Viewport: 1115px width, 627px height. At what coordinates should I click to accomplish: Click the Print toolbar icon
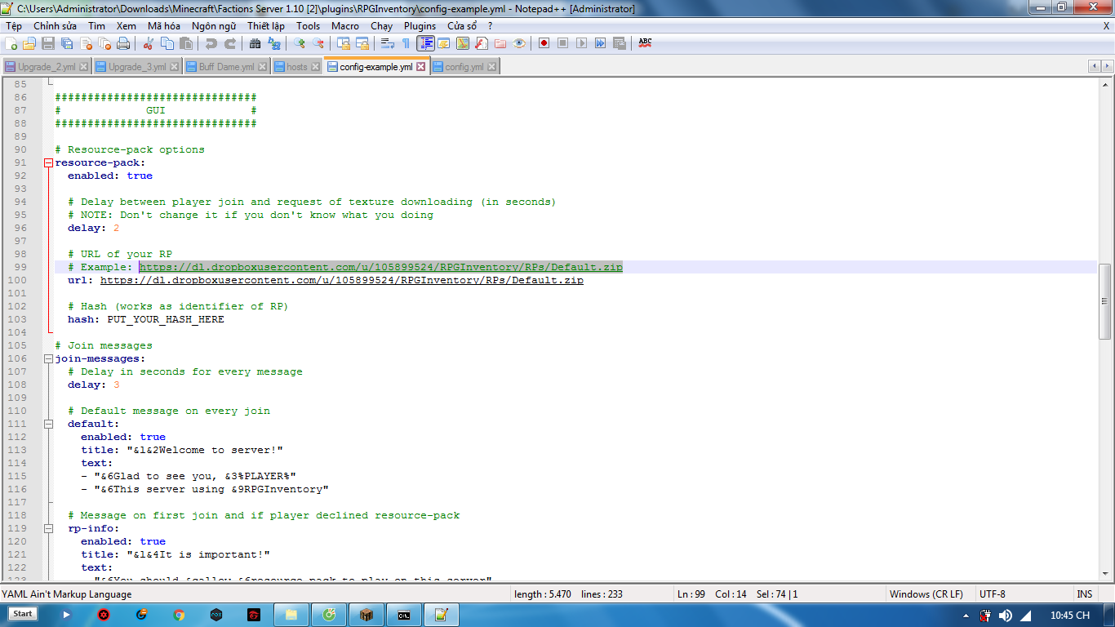click(x=122, y=43)
